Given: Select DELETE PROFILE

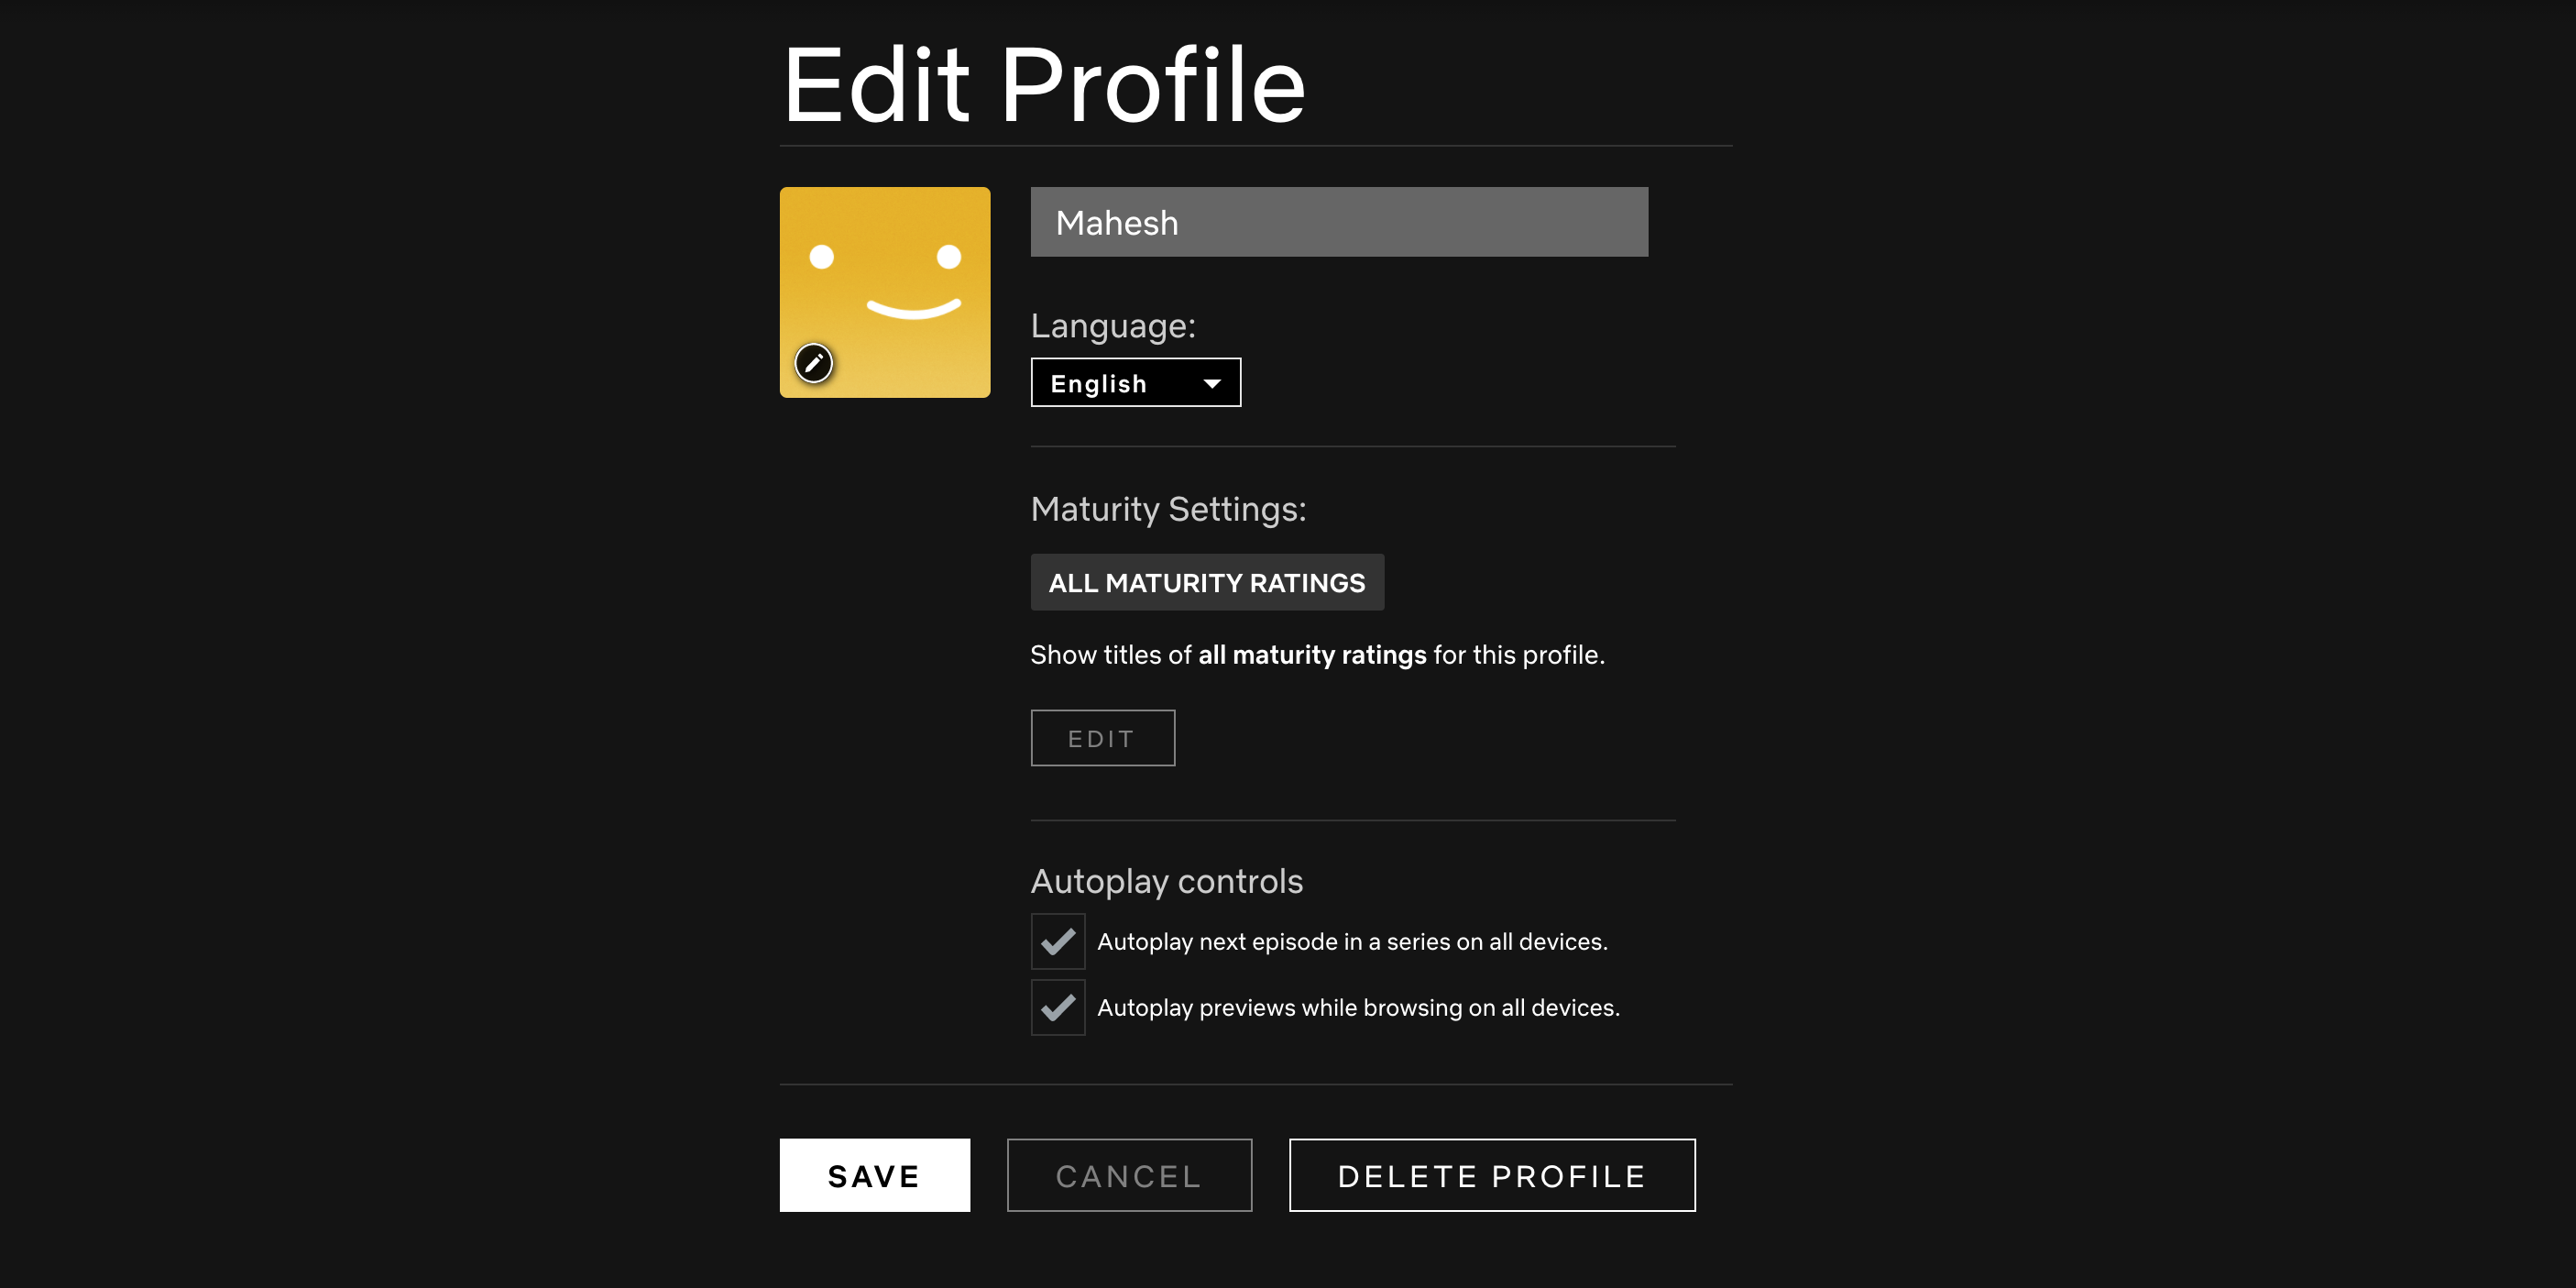Looking at the screenshot, I should pyautogui.click(x=1490, y=1175).
